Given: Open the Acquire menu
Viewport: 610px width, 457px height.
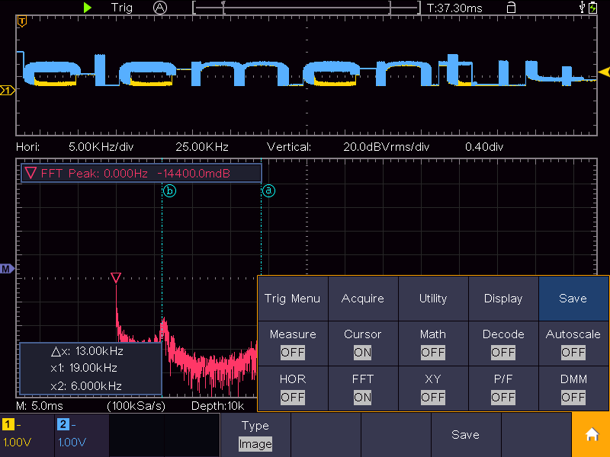Looking at the screenshot, I should (363, 299).
